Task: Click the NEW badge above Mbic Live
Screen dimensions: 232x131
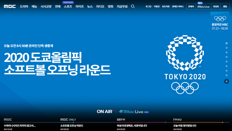Action: pos(200,3)
